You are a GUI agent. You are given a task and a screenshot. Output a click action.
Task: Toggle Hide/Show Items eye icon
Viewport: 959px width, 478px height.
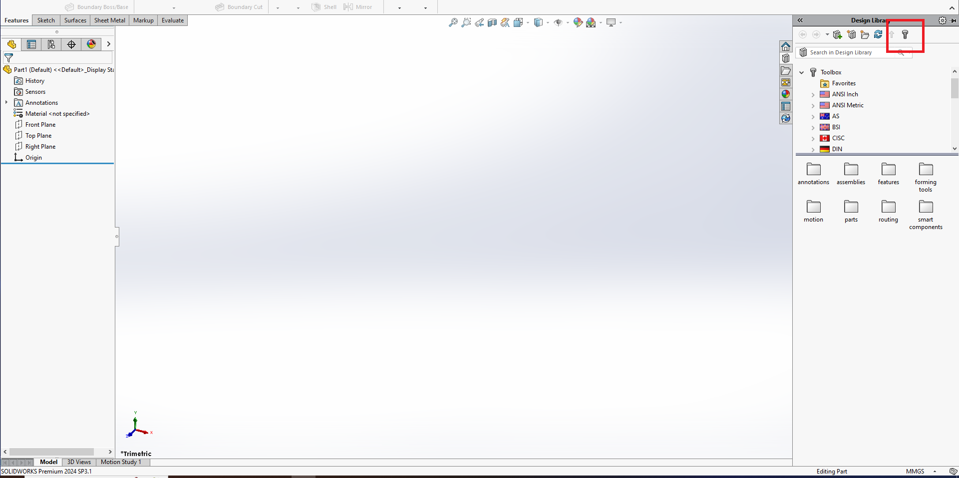tap(558, 22)
